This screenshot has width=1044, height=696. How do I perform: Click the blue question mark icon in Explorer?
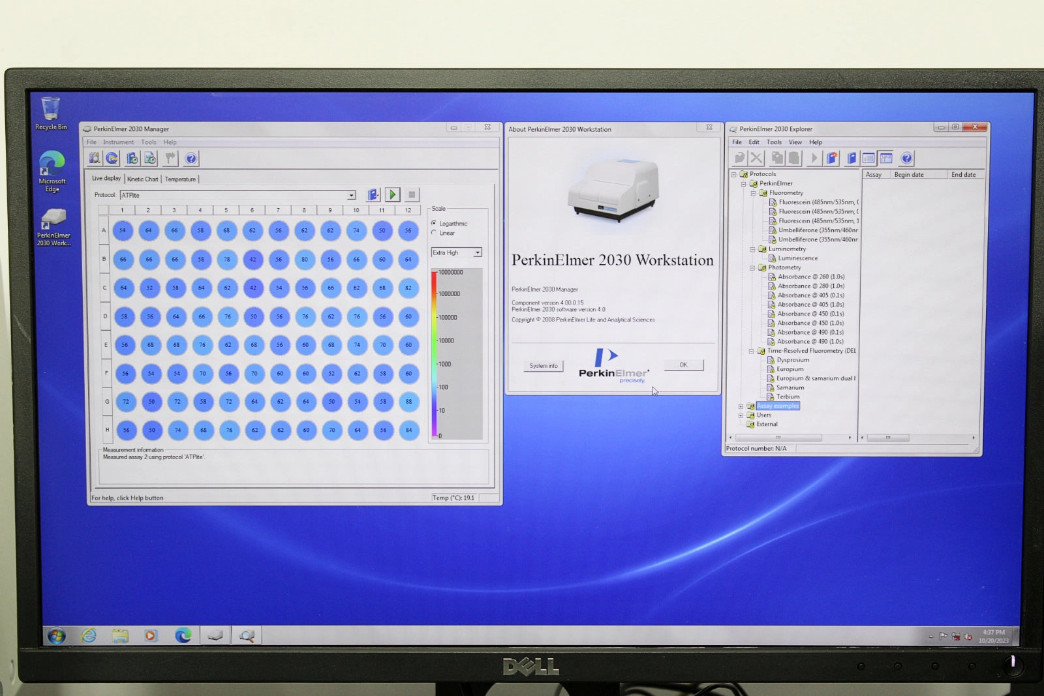tap(906, 158)
